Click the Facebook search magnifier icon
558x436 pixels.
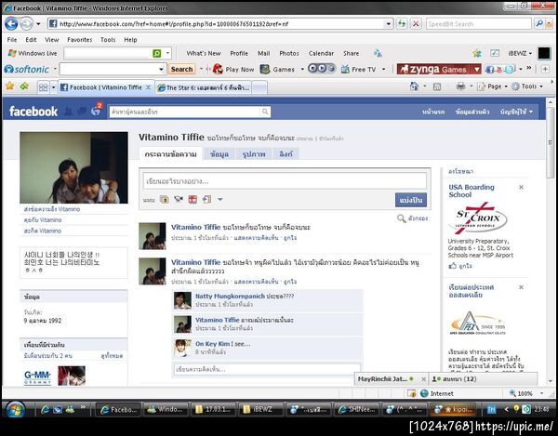tap(265, 112)
